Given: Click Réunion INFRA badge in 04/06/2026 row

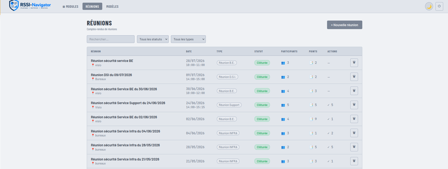Looking at the screenshot, I should coord(228,133).
